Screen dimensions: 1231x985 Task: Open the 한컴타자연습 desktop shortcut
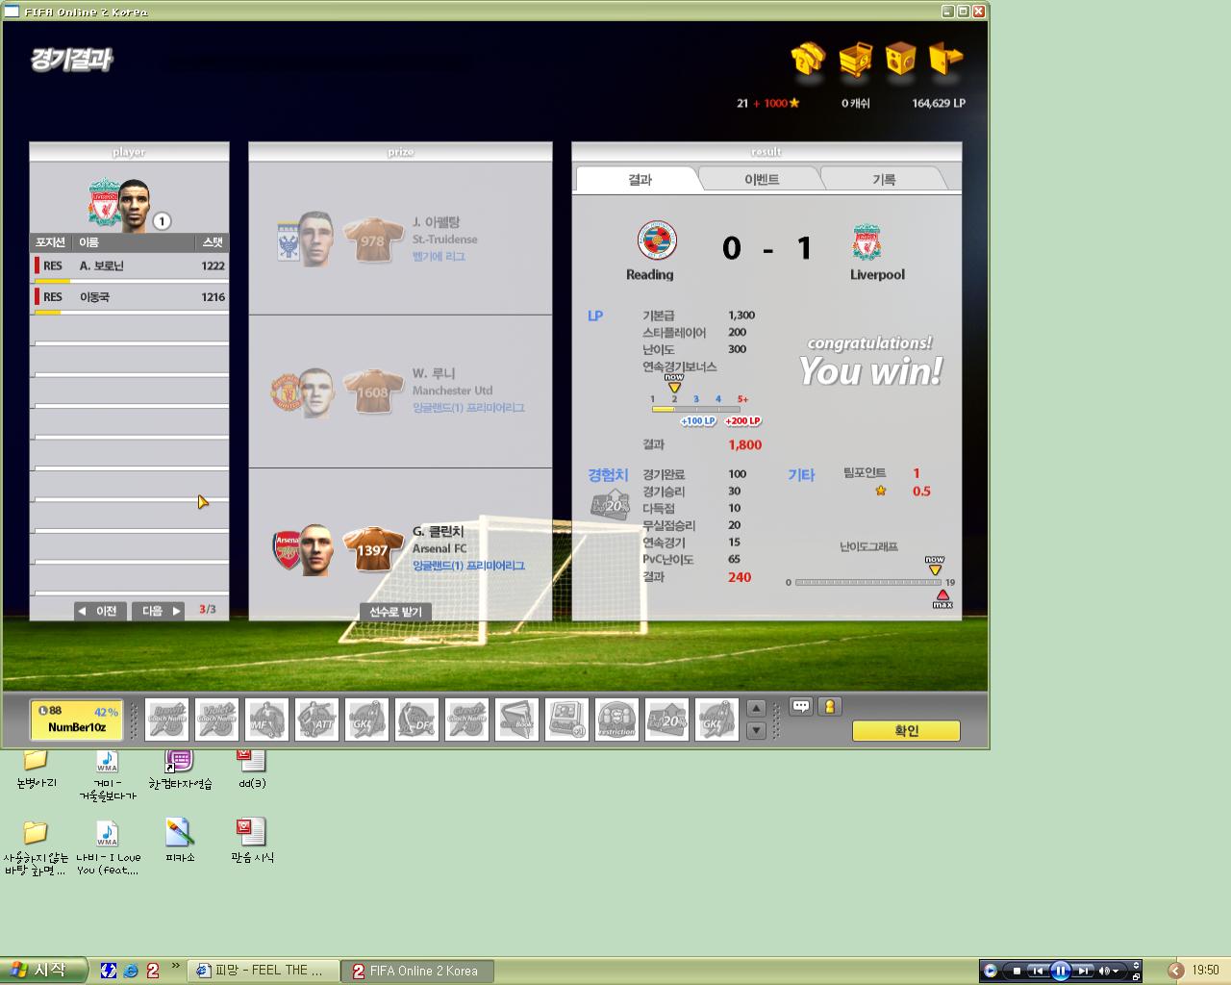[x=180, y=770]
